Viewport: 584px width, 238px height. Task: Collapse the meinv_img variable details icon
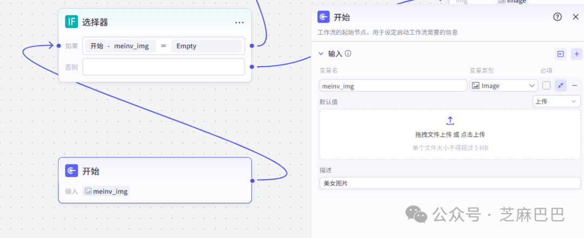pyautogui.click(x=561, y=85)
